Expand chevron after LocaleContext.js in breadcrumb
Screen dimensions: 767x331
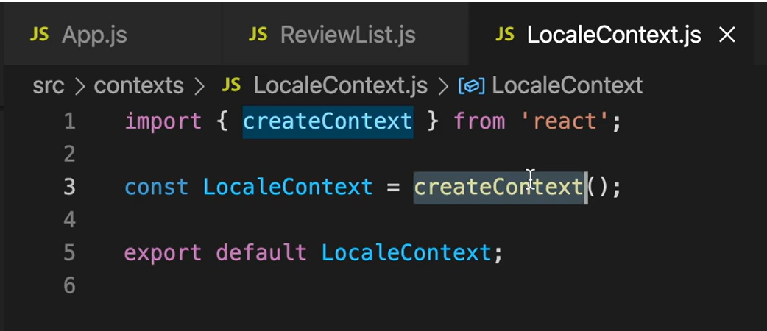tap(442, 87)
